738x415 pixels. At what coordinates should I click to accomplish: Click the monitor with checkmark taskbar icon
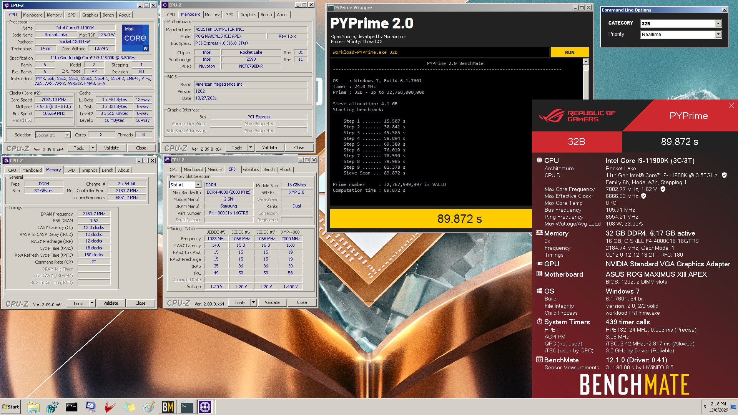pyautogui.click(x=91, y=407)
